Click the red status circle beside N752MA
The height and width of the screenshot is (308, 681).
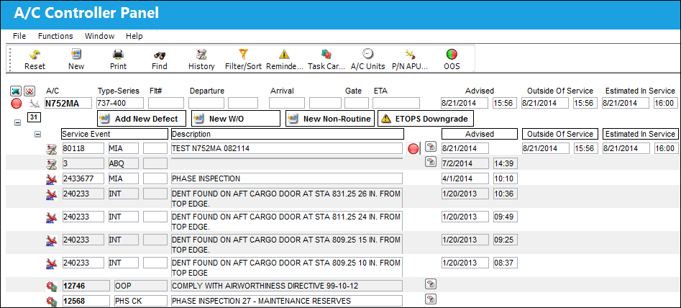coord(17,104)
